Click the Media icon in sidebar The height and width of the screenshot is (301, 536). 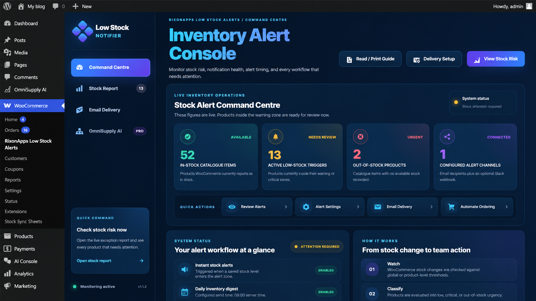7,52
